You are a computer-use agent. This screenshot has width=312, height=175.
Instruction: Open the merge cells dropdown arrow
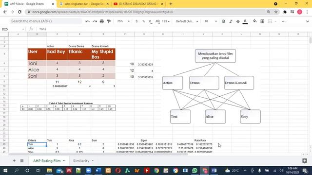click(x=275, y=21)
